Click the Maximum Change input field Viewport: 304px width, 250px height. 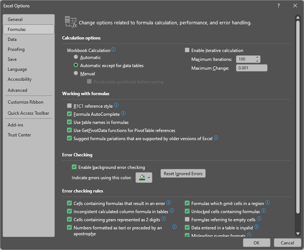point(251,67)
